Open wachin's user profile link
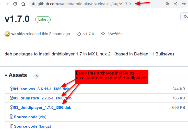188x133 pixels. (x=18, y=34)
